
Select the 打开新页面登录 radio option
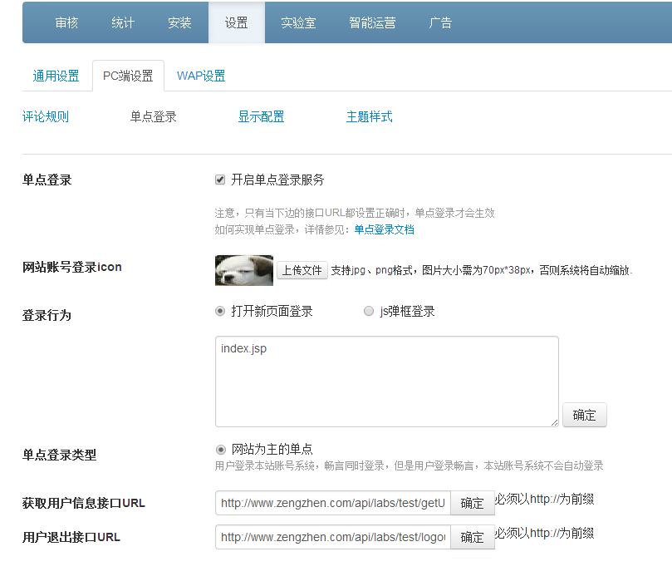coord(220,311)
